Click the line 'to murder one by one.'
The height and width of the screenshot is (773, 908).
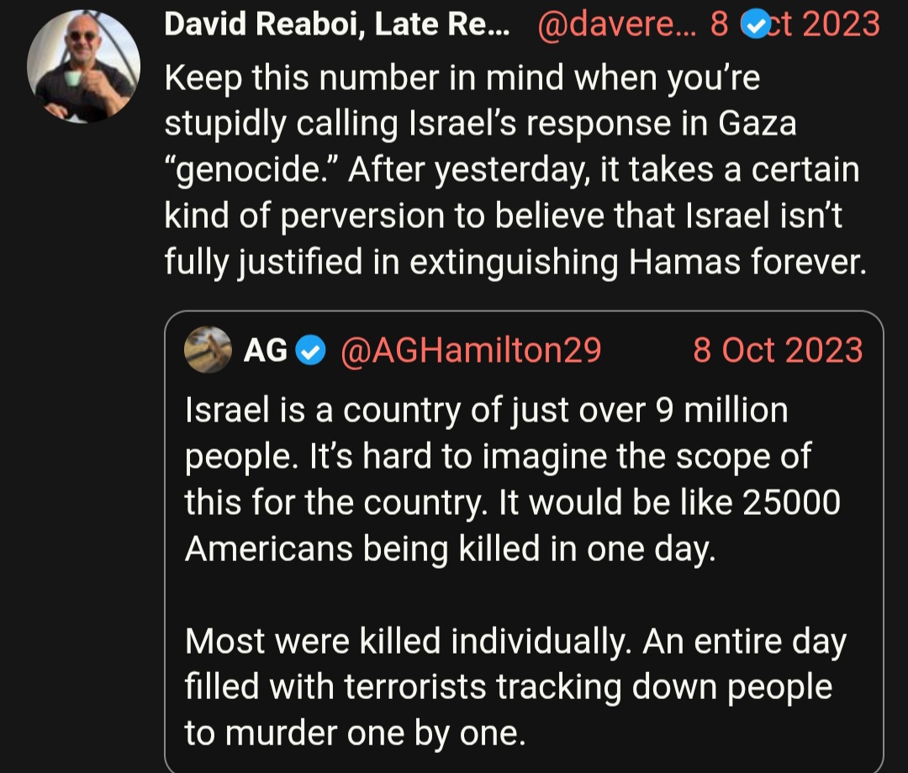click(x=355, y=733)
